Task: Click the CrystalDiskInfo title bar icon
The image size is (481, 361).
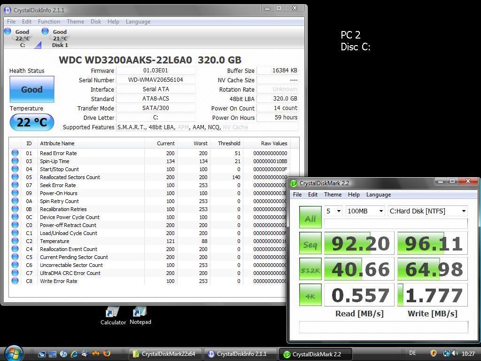Action: [8, 10]
